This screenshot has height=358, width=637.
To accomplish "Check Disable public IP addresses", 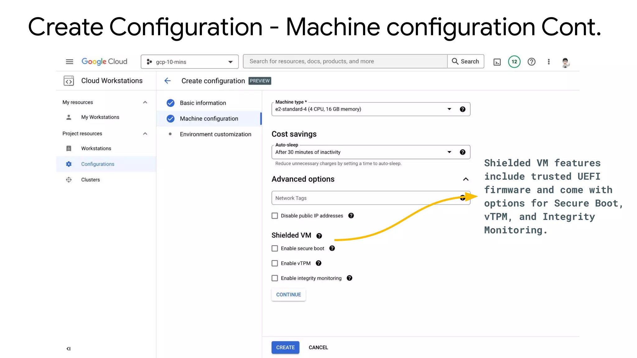I will [x=275, y=216].
